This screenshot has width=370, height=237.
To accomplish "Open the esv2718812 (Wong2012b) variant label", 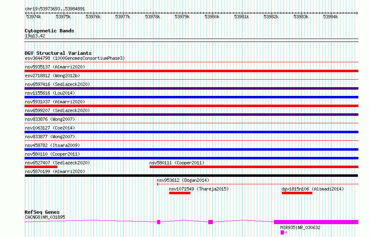I will click(52, 76).
